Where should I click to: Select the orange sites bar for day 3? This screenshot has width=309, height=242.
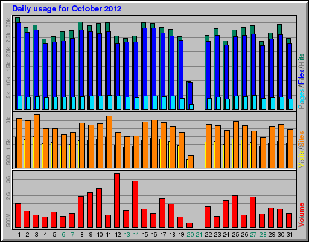pyautogui.click(x=37, y=141)
